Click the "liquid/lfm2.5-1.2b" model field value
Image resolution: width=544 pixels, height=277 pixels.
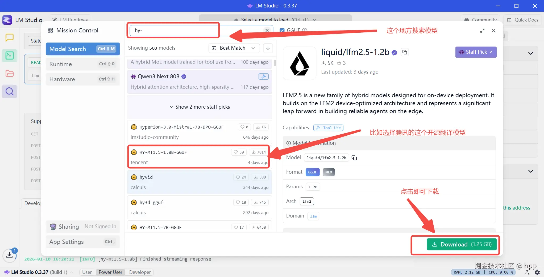(326, 158)
